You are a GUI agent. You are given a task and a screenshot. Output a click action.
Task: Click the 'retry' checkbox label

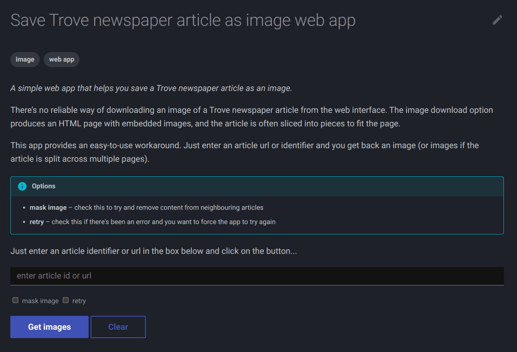[x=79, y=301]
